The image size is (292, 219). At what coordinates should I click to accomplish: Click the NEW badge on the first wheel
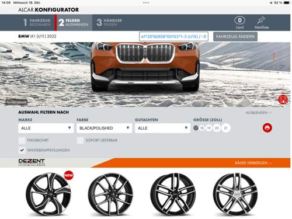coord(69,175)
